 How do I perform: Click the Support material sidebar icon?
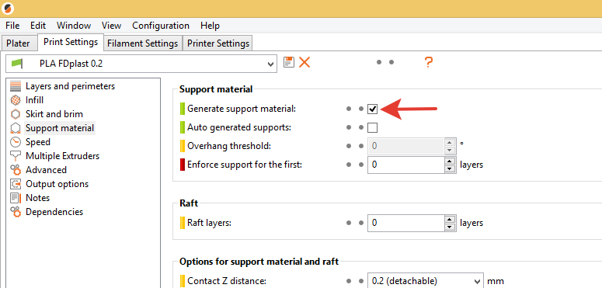pyautogui.click(x=16, y=128)
